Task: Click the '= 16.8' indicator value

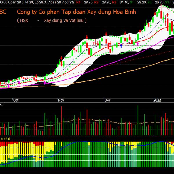Action: (x=5, y=139)
